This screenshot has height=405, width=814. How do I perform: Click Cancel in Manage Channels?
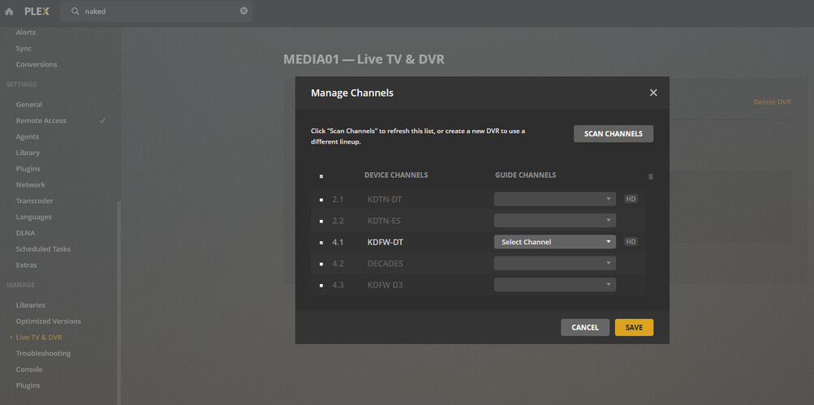[x=585, y=328]
